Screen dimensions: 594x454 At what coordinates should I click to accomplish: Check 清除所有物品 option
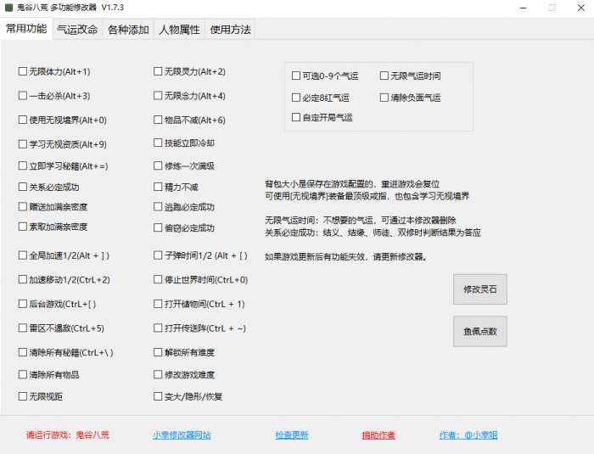point(49,375)
